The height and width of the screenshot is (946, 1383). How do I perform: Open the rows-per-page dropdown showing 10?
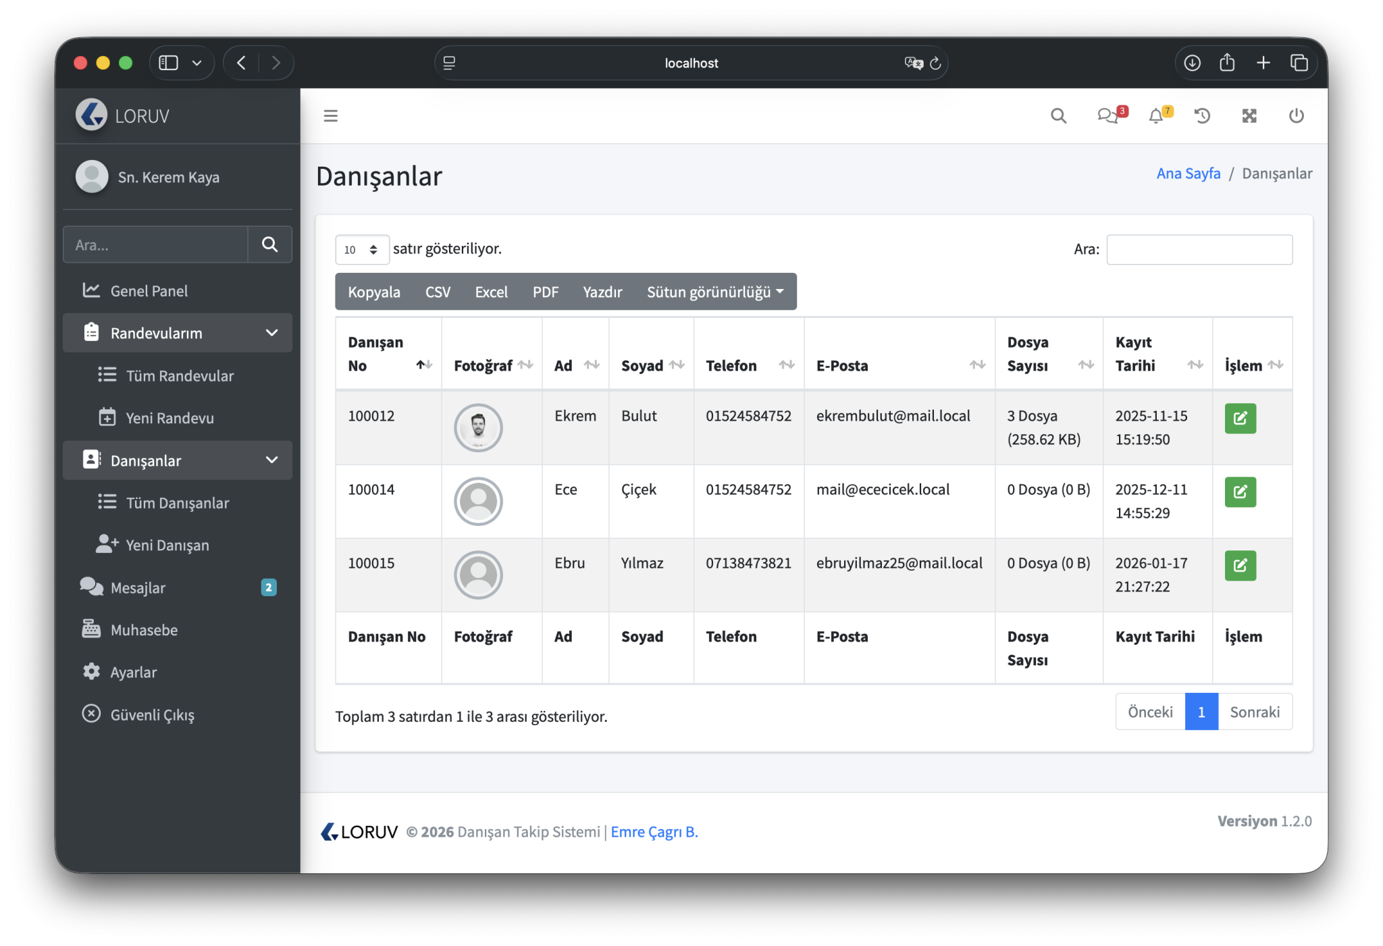(x=361, y=249)
